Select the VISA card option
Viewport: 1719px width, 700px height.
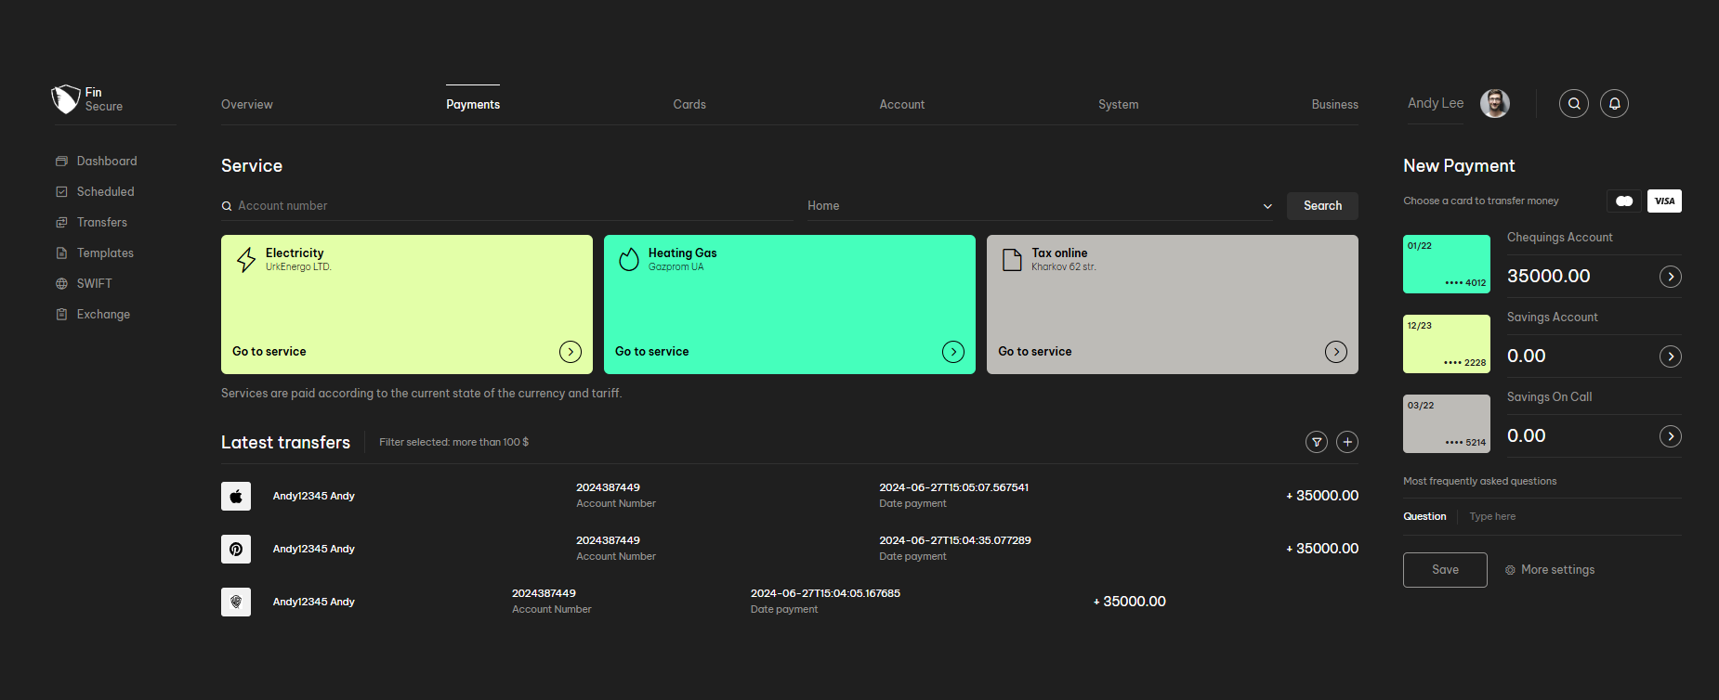click(x=1664, y=201)
